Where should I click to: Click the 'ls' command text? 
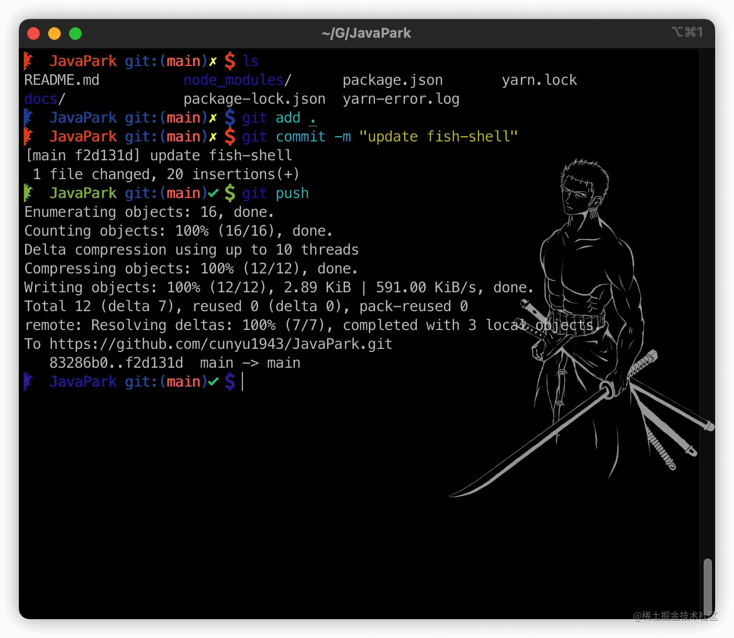tap(250, 61)
